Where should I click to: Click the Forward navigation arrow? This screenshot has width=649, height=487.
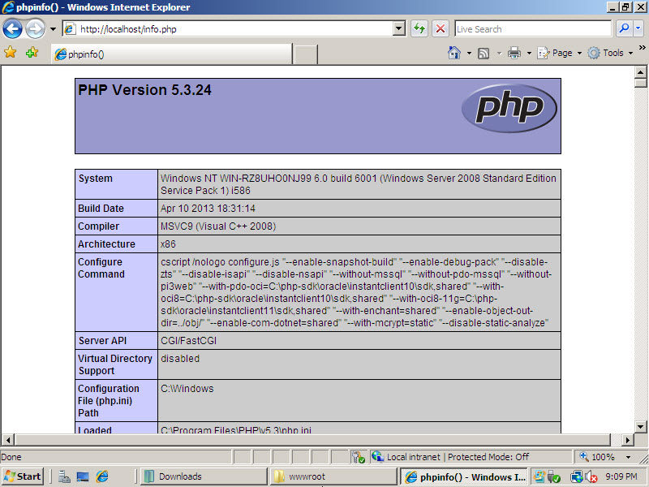pos(35,29)
